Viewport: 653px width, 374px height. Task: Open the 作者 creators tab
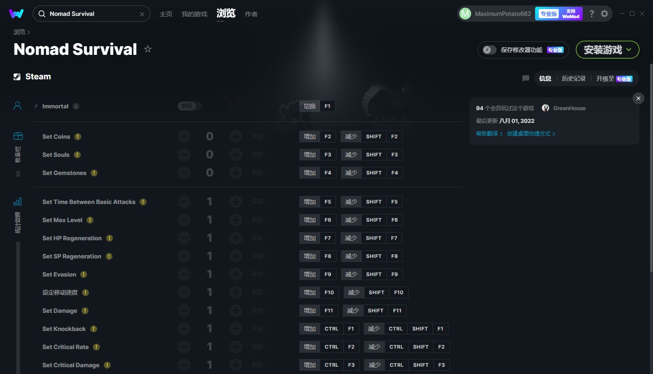[251, 14]
